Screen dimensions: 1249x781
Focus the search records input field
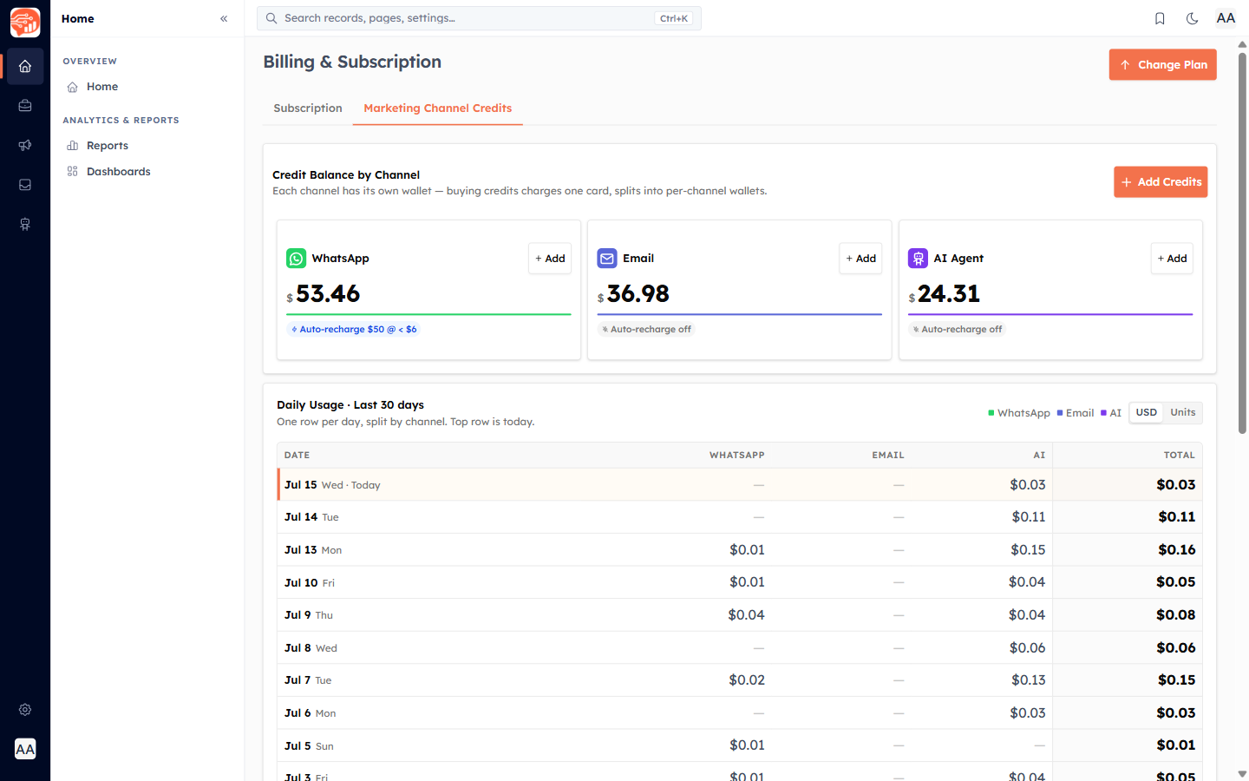pyautogui.click(x=479, y=18)
